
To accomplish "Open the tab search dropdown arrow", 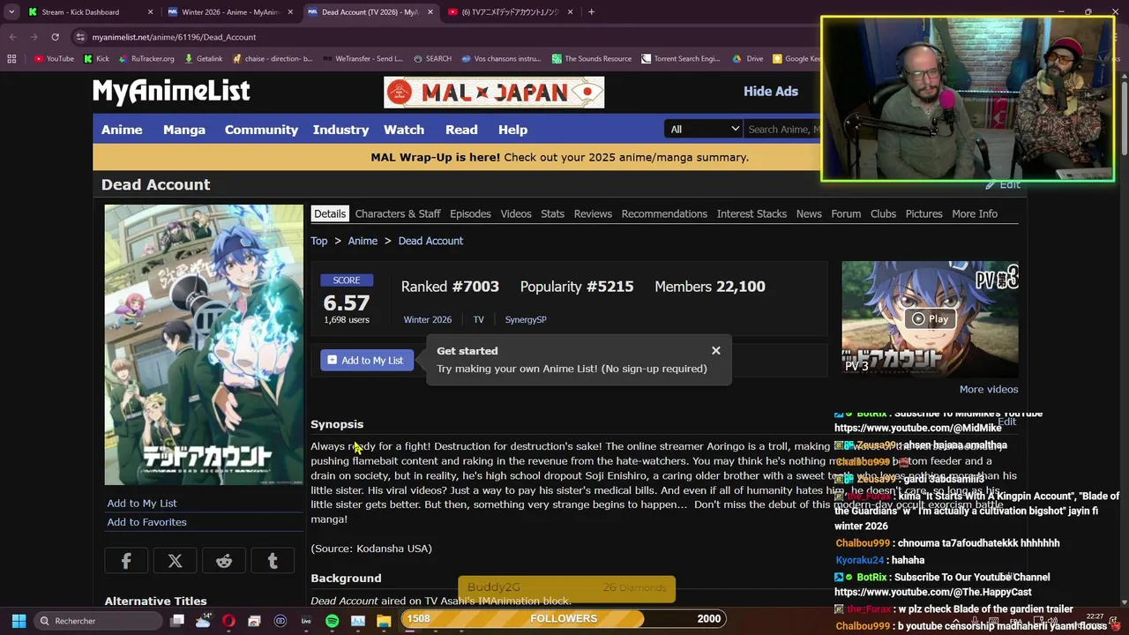I will click(11, 12).
